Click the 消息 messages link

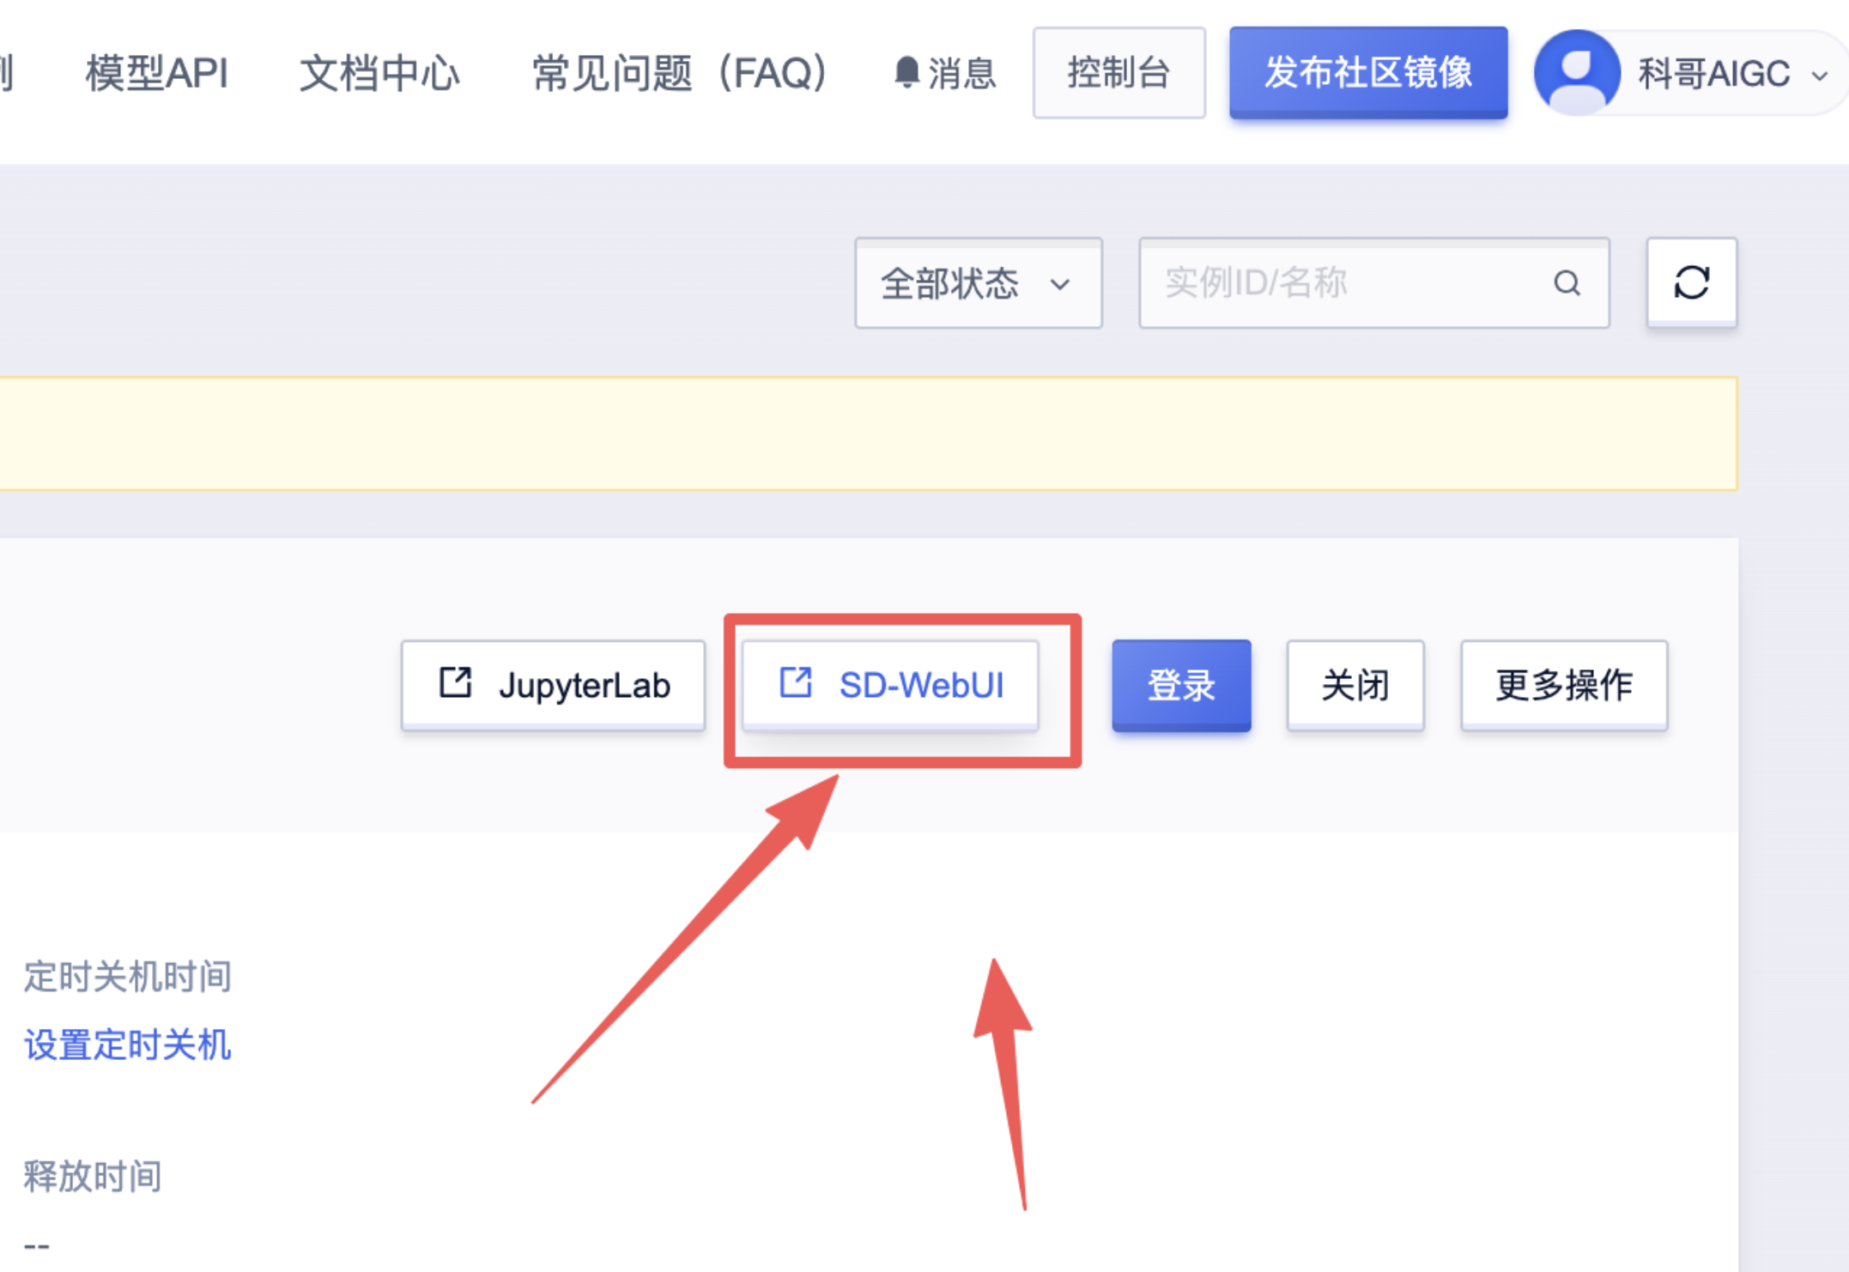click(961, 73)
